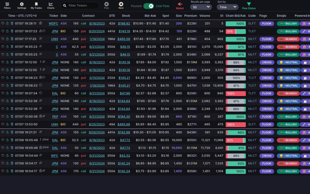Click the arrows icon beside 07/06 16:54:44
The height and width of the screenshot is (194, 310).
pyautogui.click(x=41, y=156)
